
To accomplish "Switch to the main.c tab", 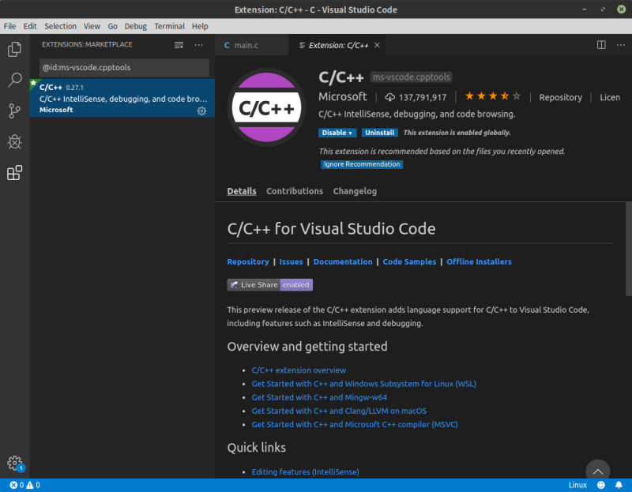I will click(245, 45).
